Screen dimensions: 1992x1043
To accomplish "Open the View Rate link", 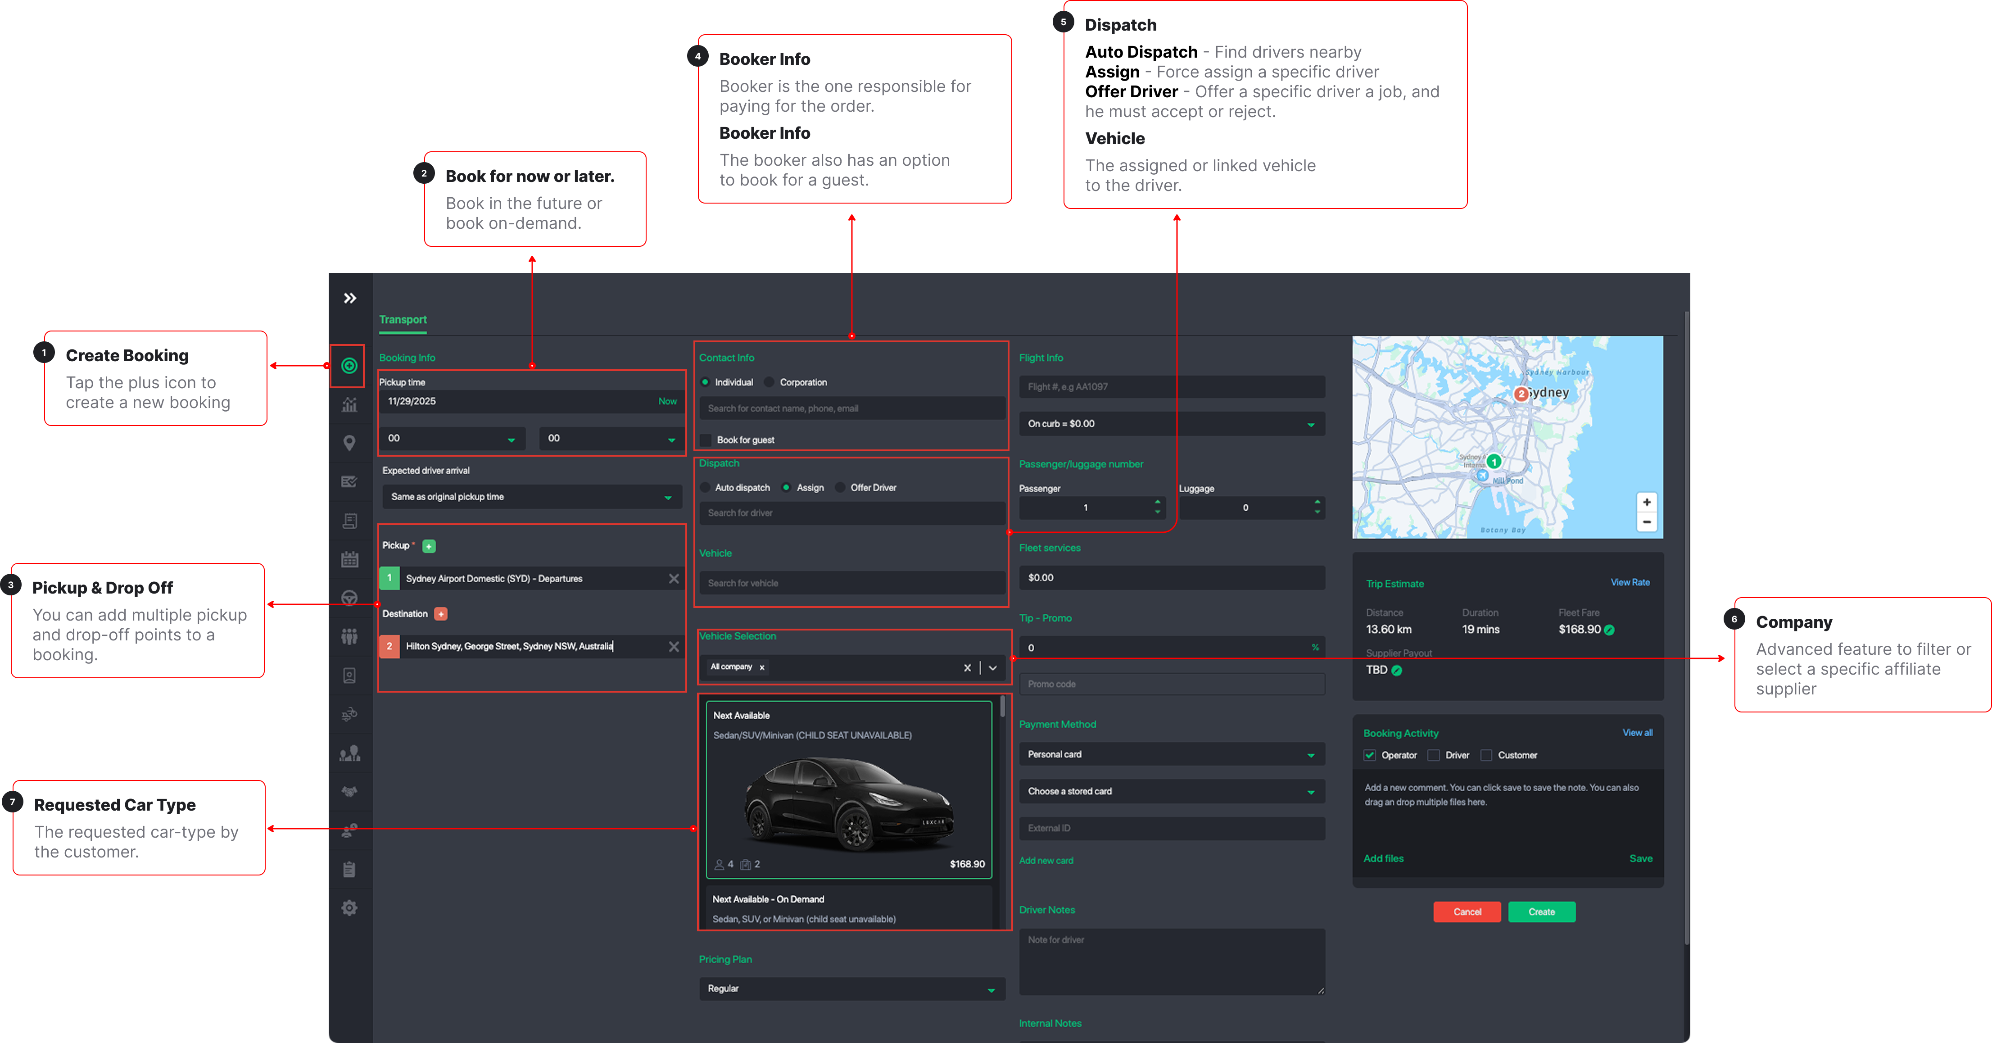I will [x=1630, y=582].
